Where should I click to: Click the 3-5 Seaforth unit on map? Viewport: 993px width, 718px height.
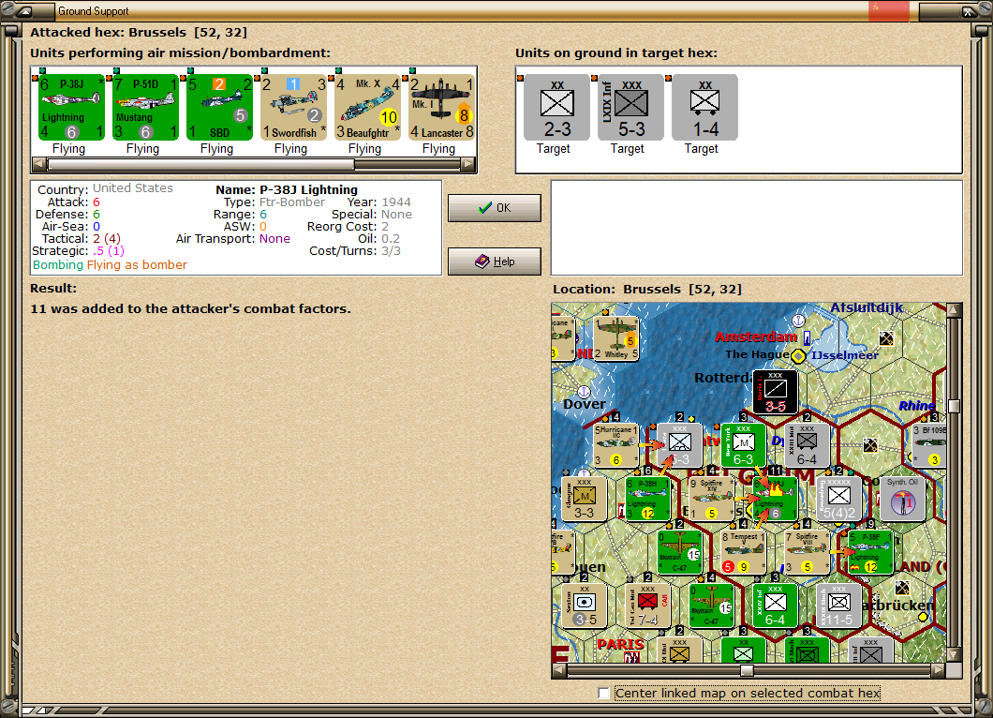[584, 606]
